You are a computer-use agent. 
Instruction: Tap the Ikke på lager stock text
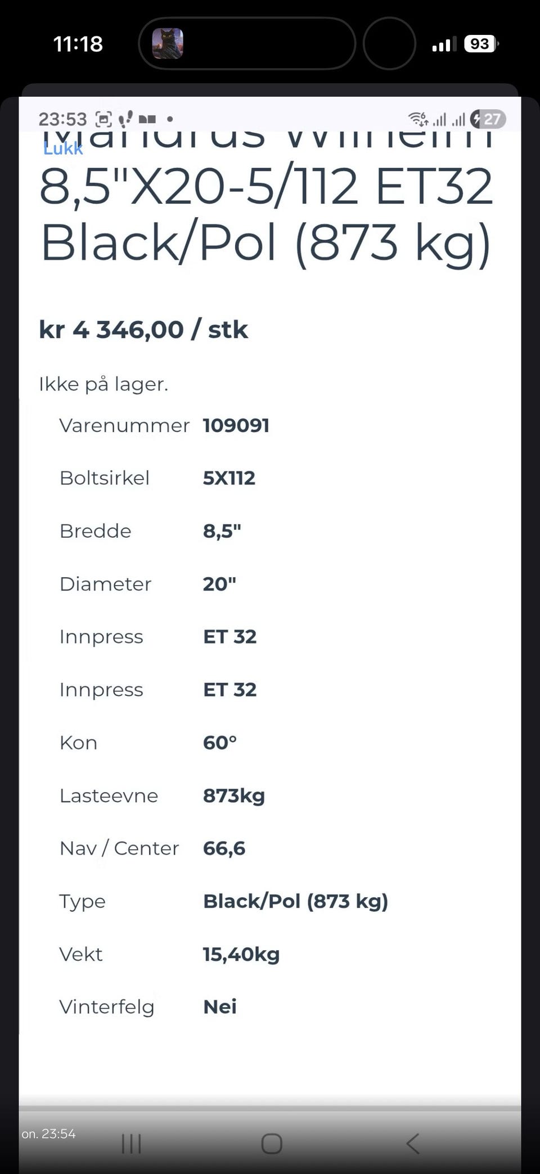coord(103,385)
